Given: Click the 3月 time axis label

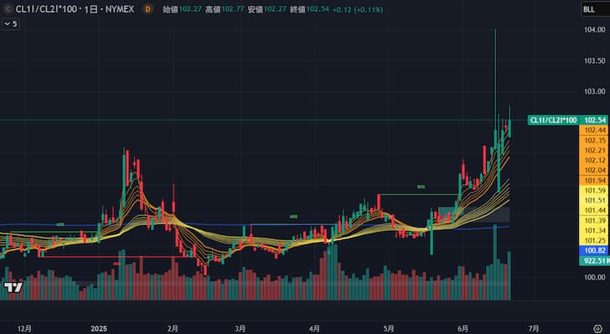Looking at the screenshot, I should (240, 329).
